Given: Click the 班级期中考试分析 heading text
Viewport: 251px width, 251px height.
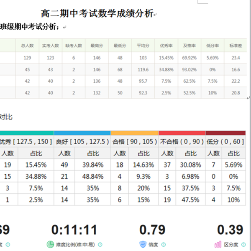Looking at the screenshot, I should click(x=29, y=27).
